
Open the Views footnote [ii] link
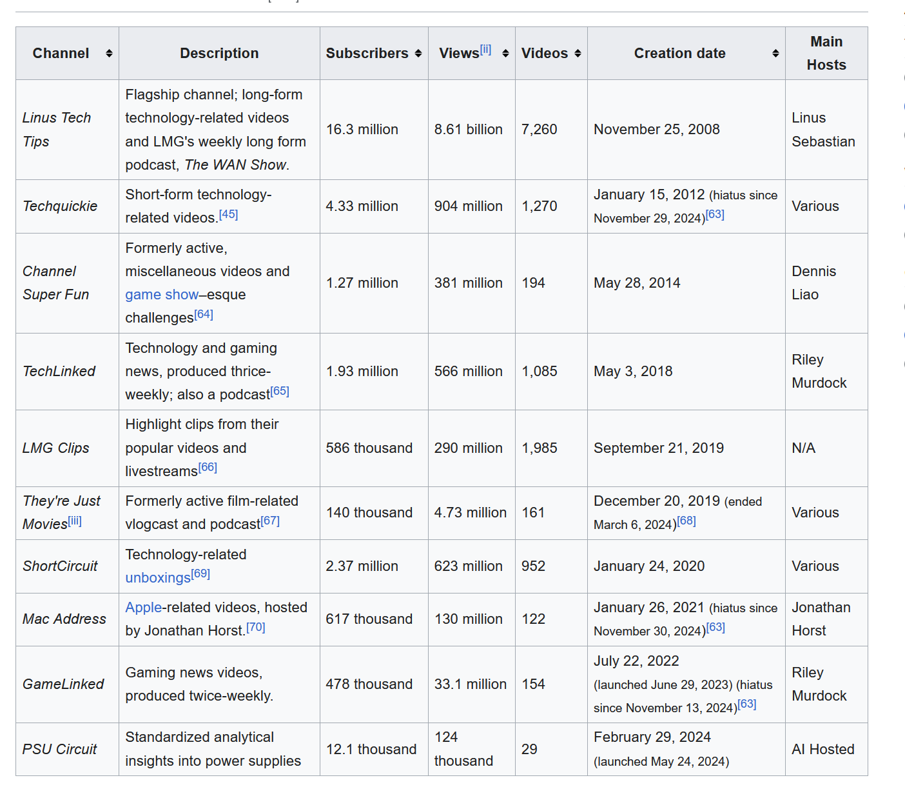(485, 49)
